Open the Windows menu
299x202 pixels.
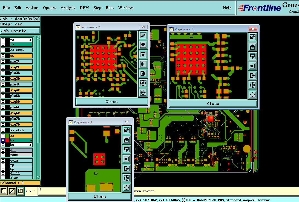tap(126, 8)
